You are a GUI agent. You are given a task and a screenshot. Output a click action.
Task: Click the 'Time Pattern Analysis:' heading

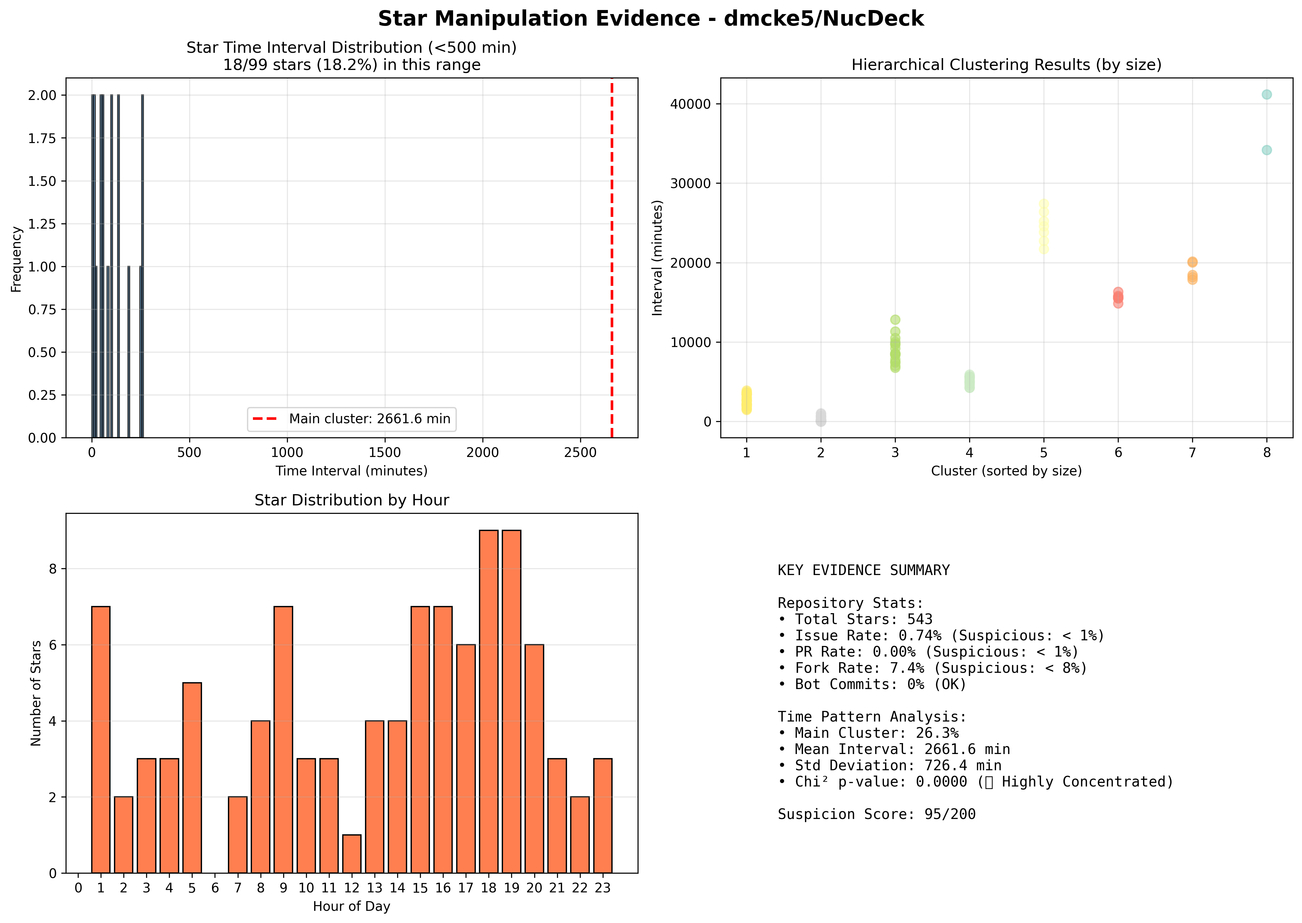(x=872, y=717)
